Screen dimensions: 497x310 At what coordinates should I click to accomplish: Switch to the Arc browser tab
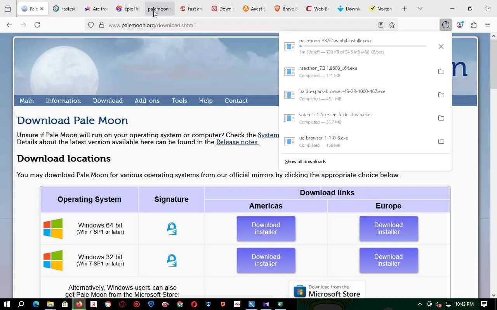(96, 9)
